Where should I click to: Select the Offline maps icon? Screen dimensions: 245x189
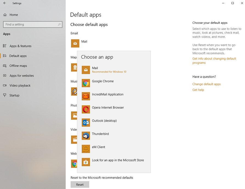click(x=5, y=66)
